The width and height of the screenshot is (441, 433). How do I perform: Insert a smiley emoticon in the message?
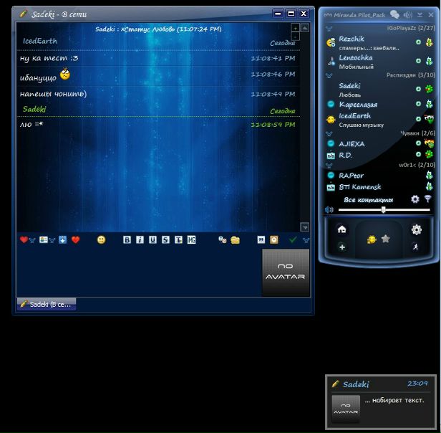click(101, 239)
